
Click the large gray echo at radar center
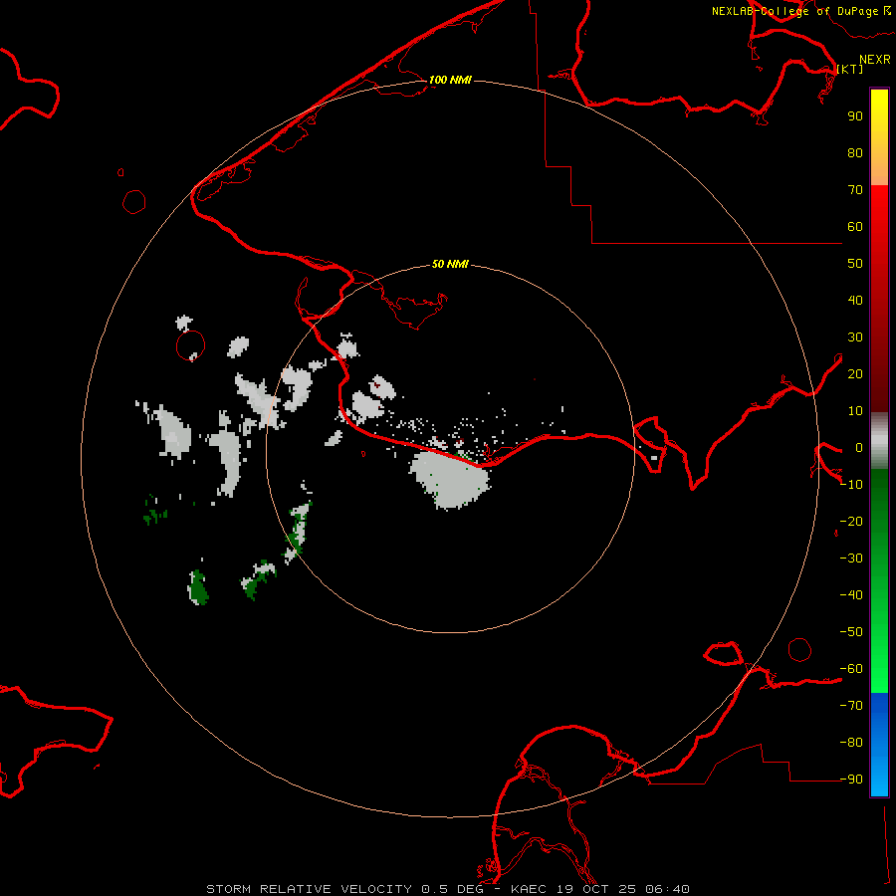(450, 479)
